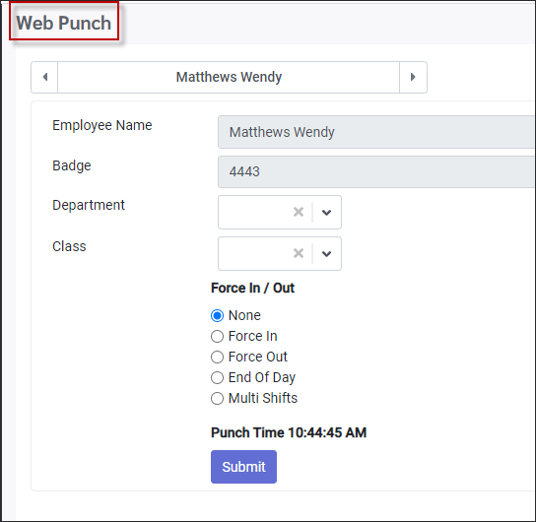Screen dimensions: 536x522
Task: Select the Force Out radio option
Action: [217, 357]
